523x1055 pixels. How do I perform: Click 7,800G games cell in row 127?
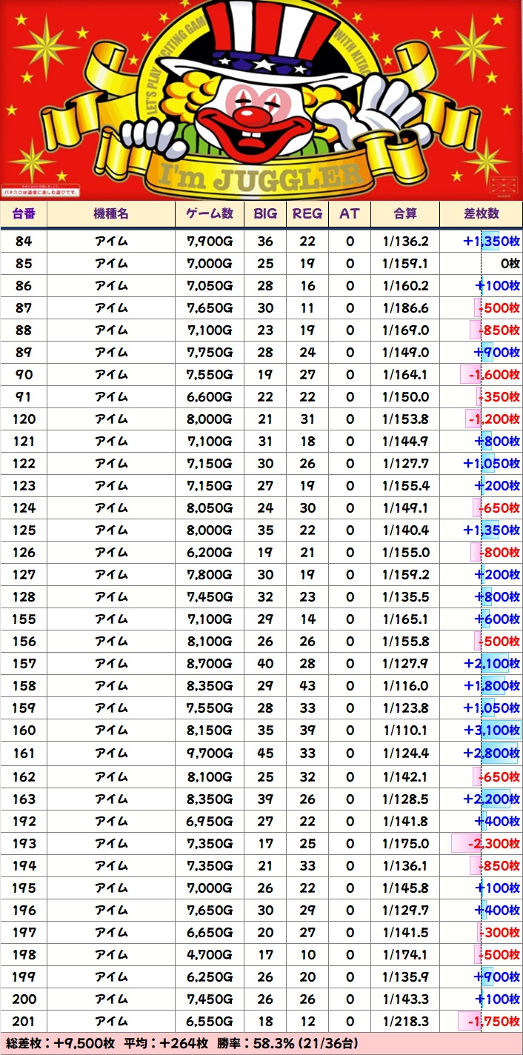click(210, 575)
